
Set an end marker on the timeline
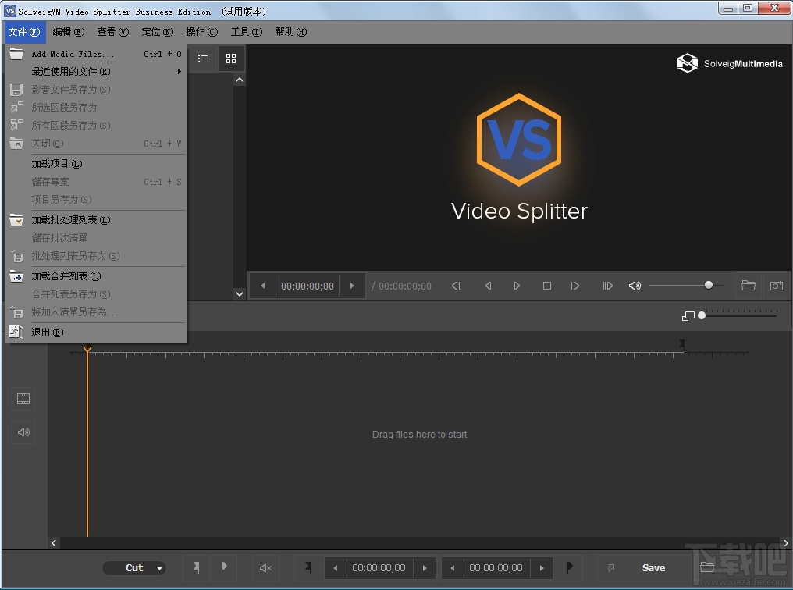pyautogui.click(x=224, y=567)
